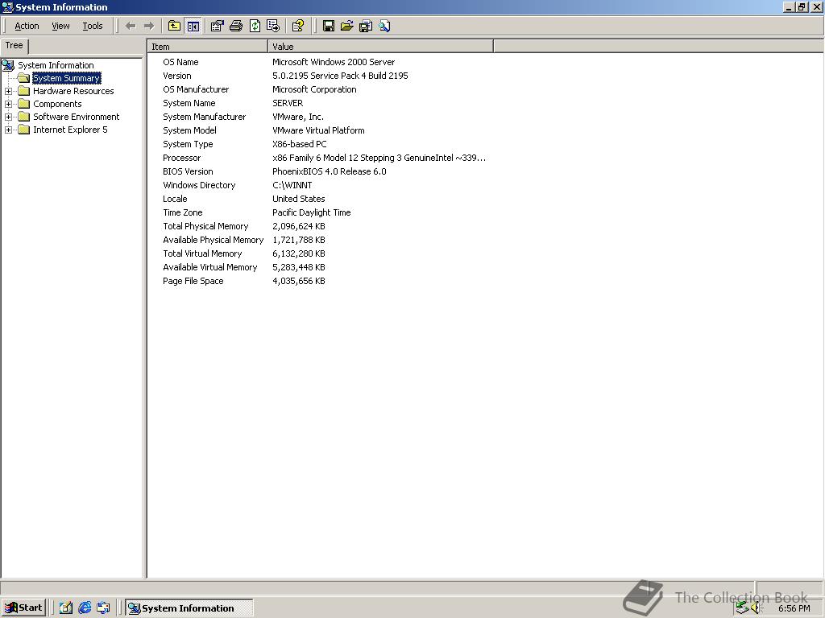
Task: Click the Available Physical Memory item
Action: pyautogui.click(x=213, y=240)
